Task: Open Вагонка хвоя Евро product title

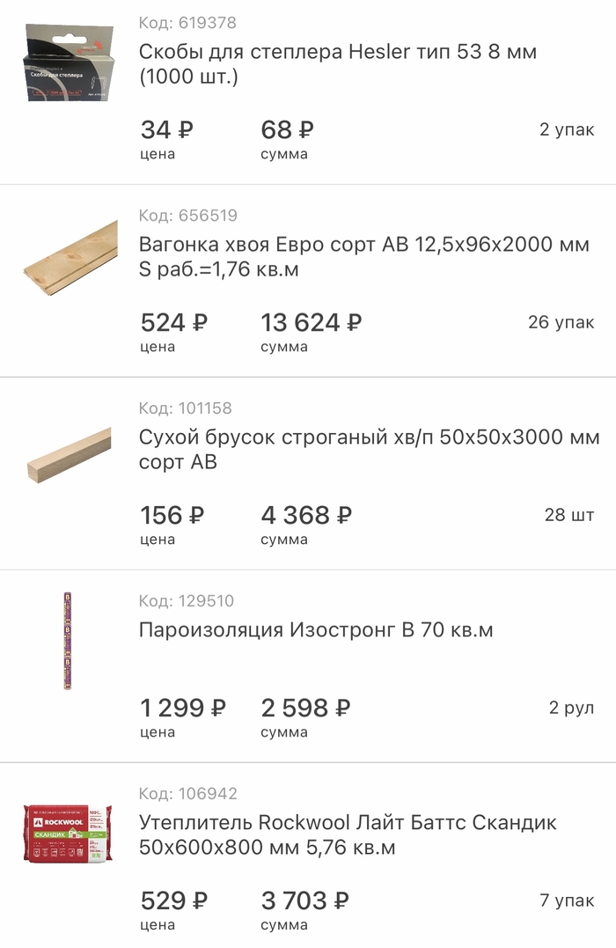Action: [x=363, y=257]
